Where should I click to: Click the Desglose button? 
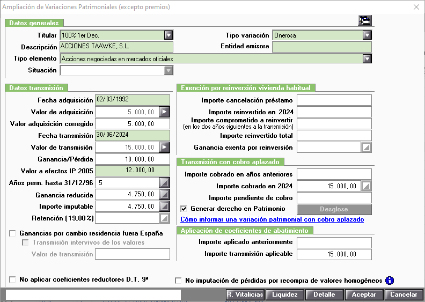(334, 209)
